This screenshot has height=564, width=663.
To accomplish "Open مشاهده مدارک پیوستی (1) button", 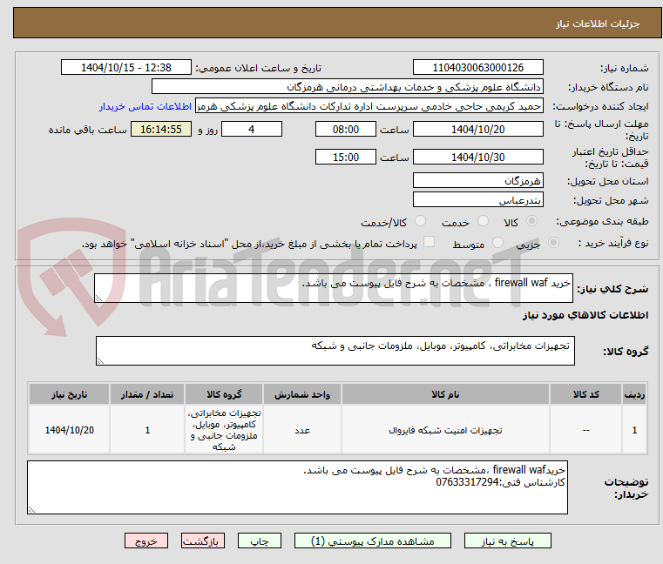I will (373, 540).
